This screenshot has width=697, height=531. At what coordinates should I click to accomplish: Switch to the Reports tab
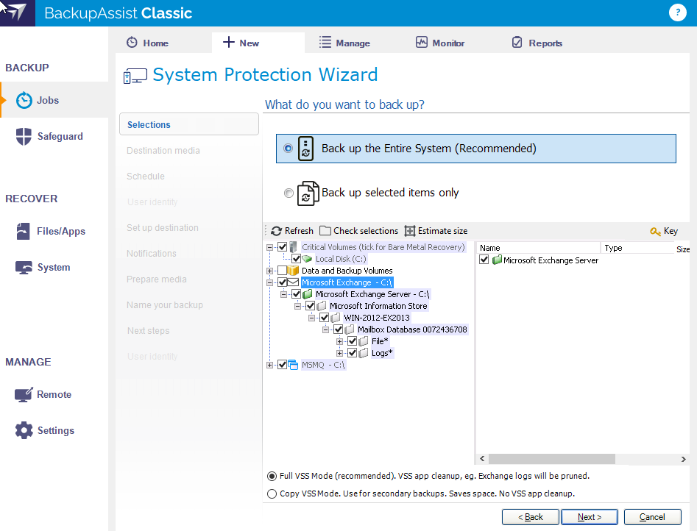[537, 43]
